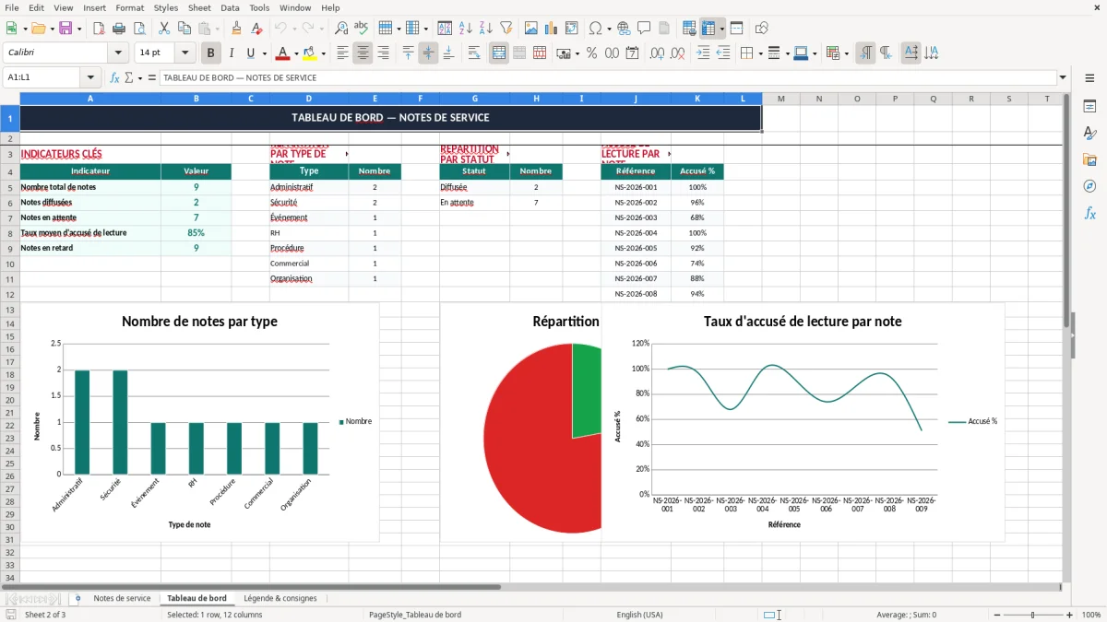Click the Increase Indent icon
Viewport: 1107px width, 622px height.
point(703,53)
